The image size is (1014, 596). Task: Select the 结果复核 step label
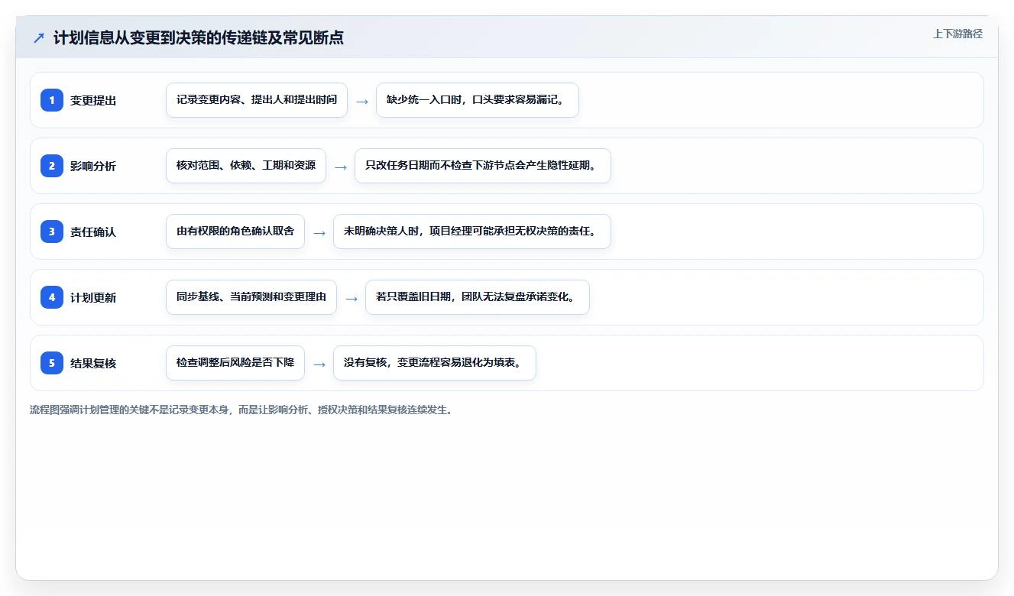(x=93, y=363)
